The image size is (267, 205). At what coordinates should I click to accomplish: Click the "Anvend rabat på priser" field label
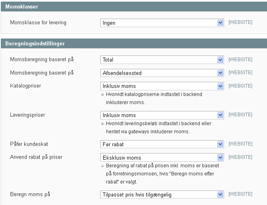click(36, 157)
